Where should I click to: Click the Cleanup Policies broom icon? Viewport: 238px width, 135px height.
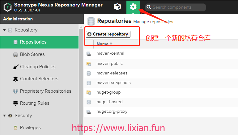pyautogui.click(x=16, y=67)
